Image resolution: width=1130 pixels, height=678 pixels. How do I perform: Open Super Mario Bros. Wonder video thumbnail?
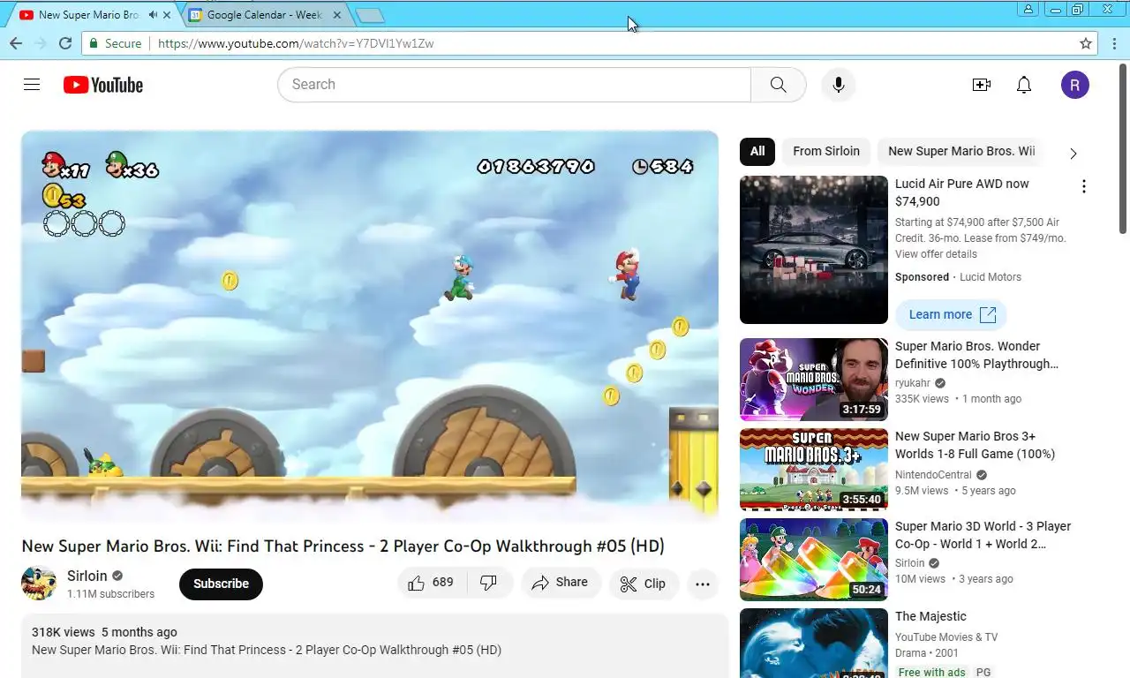click(x=814, y=380)
